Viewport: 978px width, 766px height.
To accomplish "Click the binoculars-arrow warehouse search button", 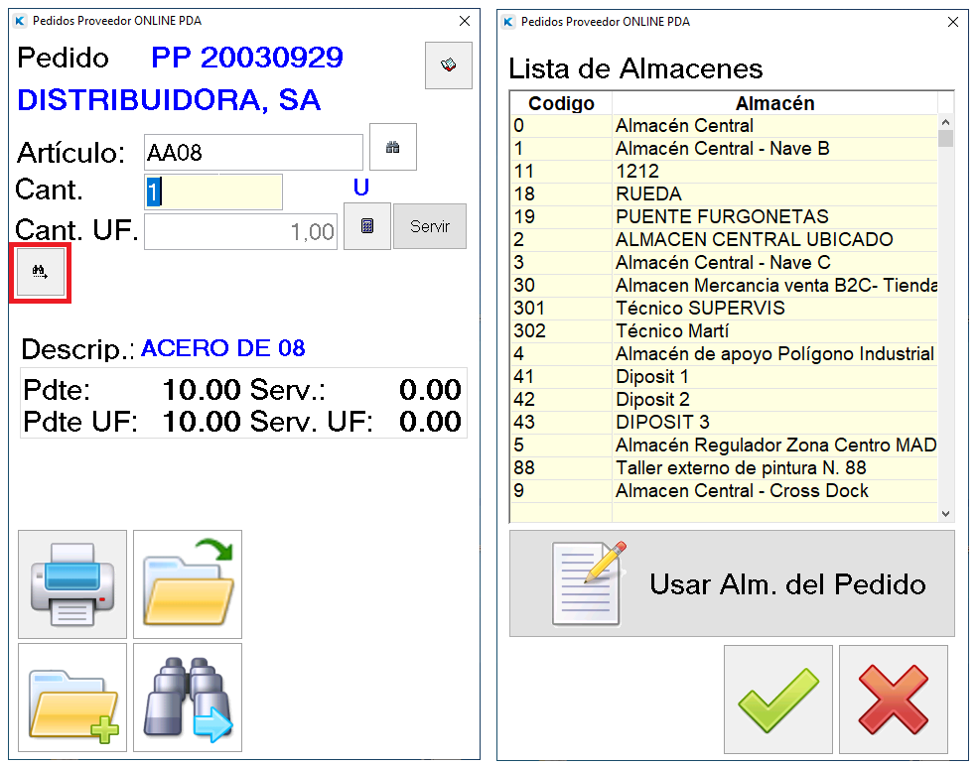I will point(41,273).
